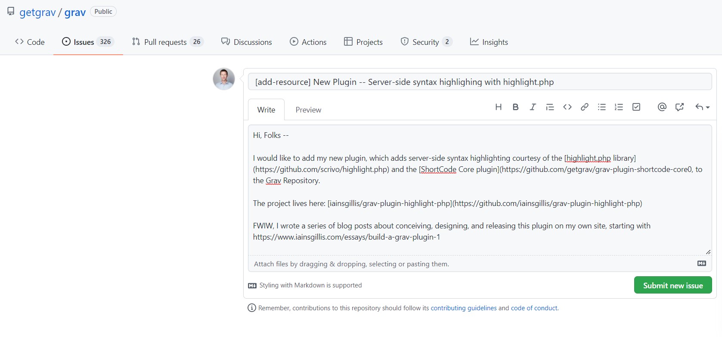This screenshot has height=337, width=722.
Task: Focus the issue title input field
Action: pos(480,82)
